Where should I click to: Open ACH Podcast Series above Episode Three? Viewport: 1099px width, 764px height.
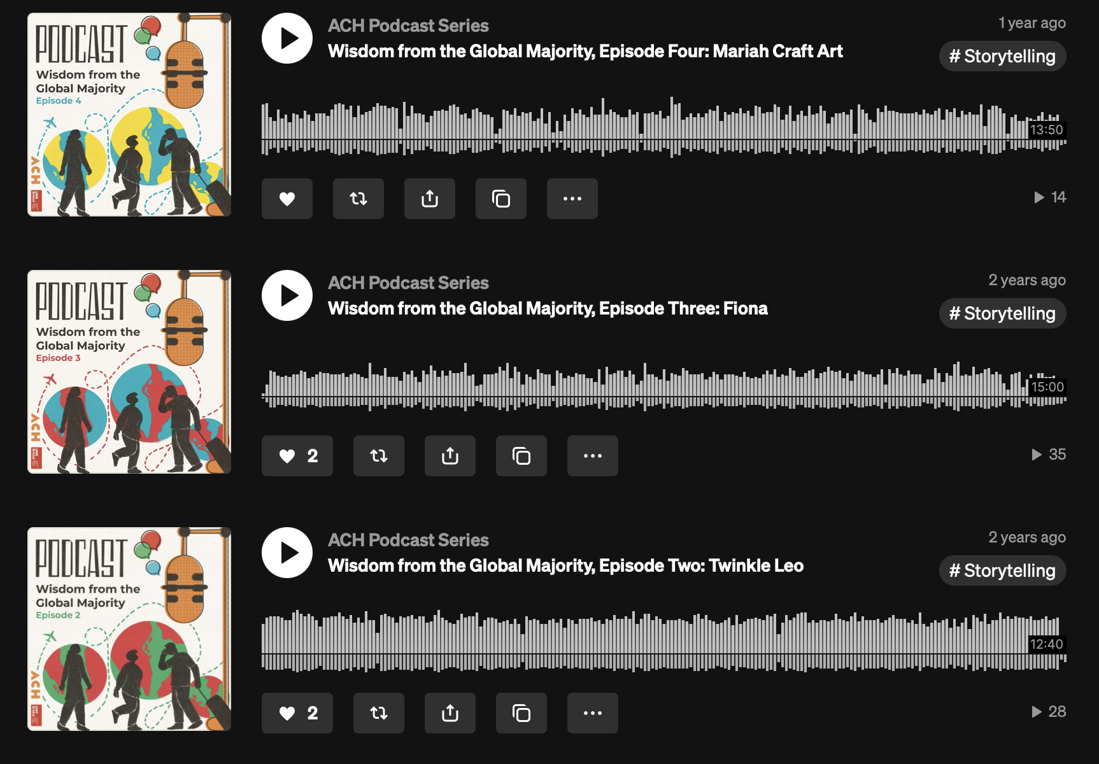[408, 283]
